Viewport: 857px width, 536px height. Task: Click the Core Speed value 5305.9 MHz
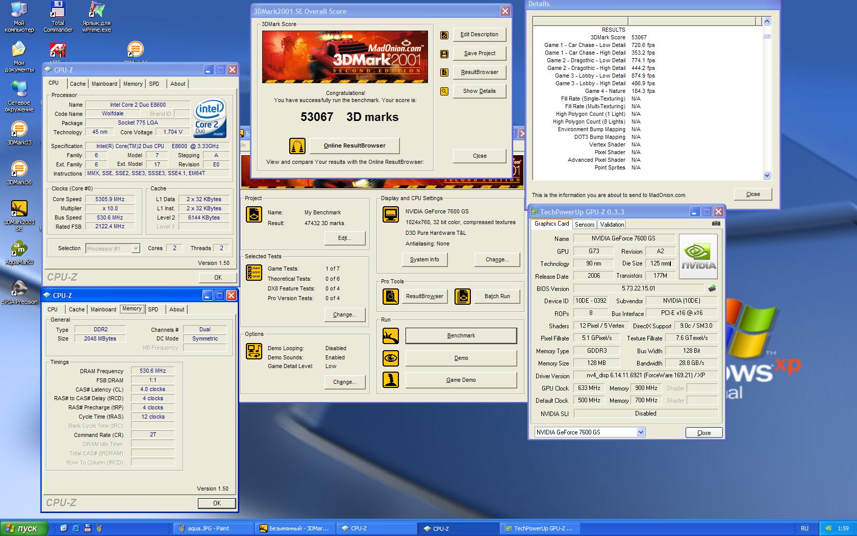point(110,200)
